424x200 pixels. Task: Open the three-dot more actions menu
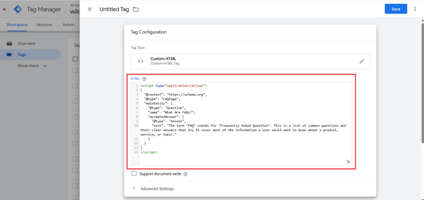(415, 9)
